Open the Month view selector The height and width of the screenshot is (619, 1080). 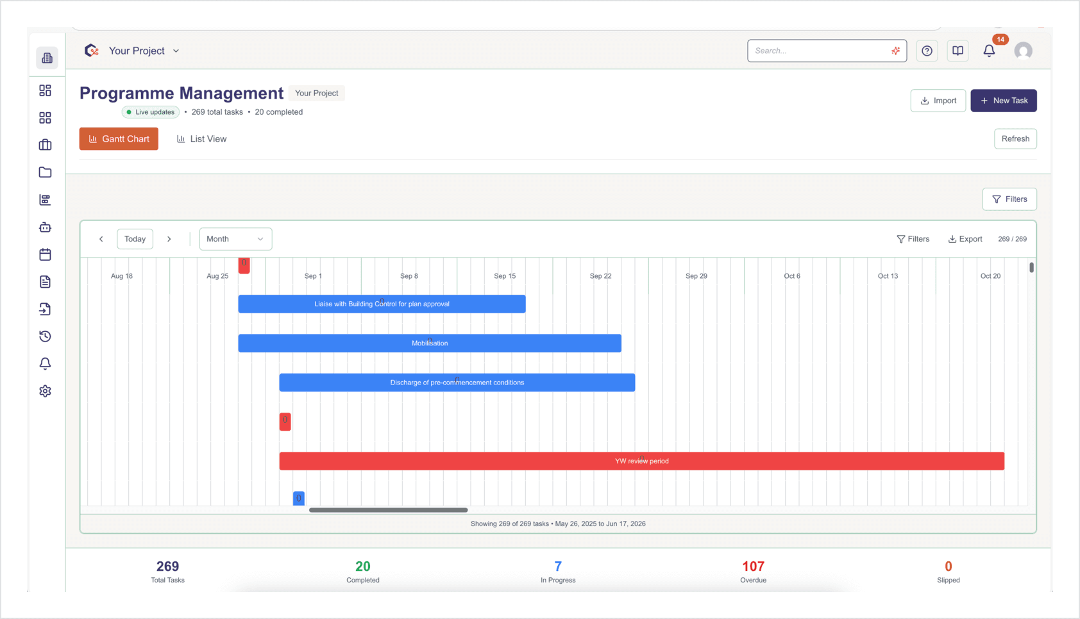click(x=235, y=238)
